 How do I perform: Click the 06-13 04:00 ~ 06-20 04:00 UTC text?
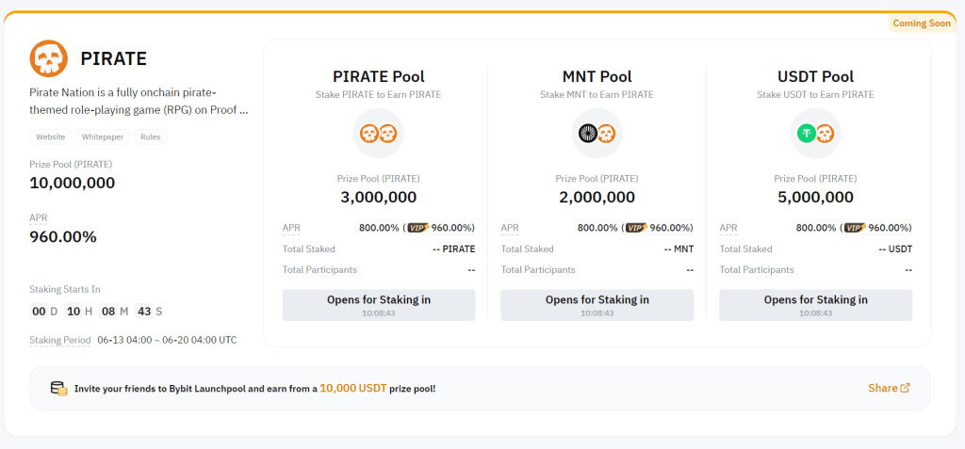168,340
